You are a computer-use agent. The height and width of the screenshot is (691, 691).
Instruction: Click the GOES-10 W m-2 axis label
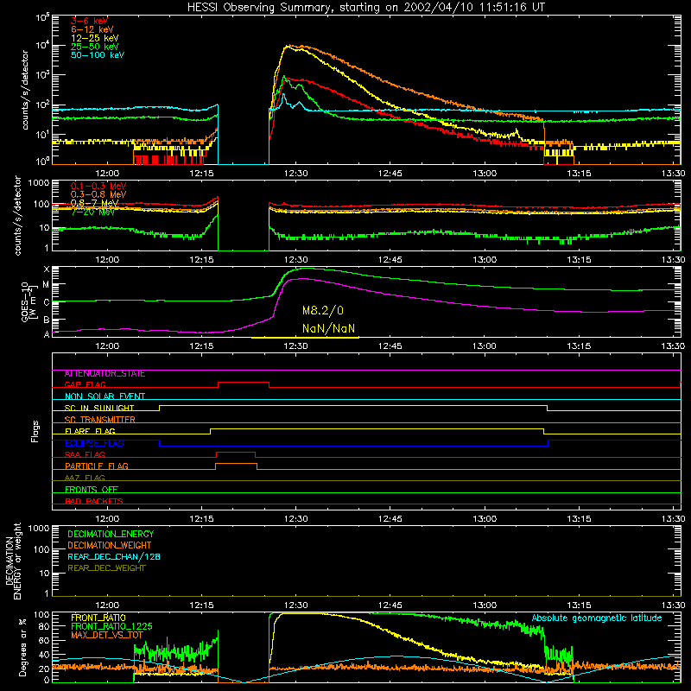pyautogui.click(x=29, y=302)
